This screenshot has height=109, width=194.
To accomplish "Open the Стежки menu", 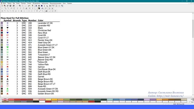I will pos(29,3).
